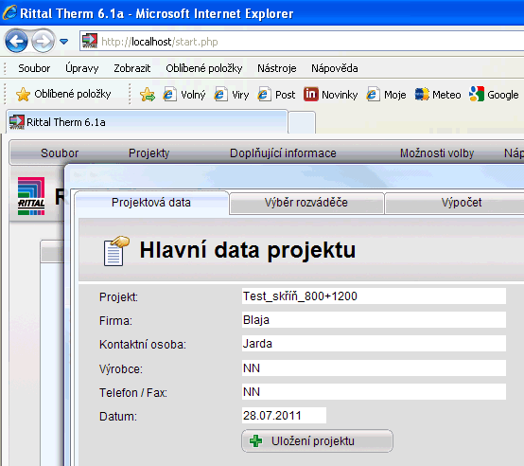The image size is (524, 466).
Task: Click the Rittal icon on the browser tab
Action: click(17, 122)
